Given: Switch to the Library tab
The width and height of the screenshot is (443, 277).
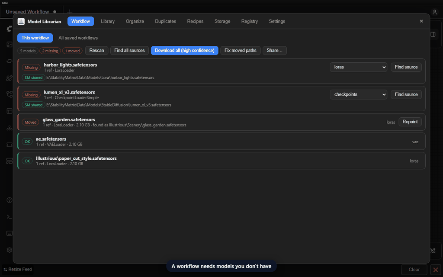Looking at the screenshot, I should [x=108, y=21].
